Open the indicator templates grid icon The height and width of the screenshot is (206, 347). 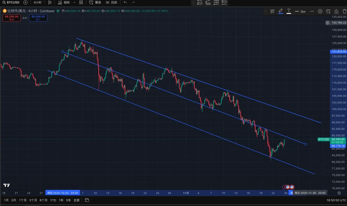point(81,2)
